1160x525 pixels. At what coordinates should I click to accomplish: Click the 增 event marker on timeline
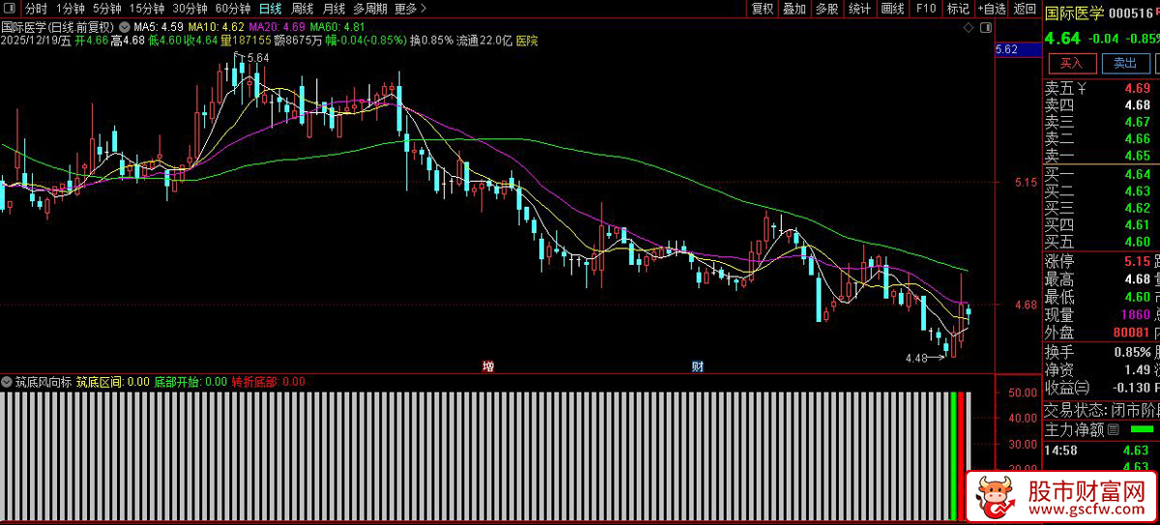click(x=488, y=366)
